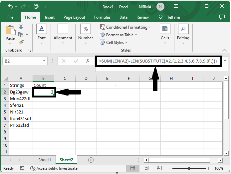Cut selection with the scissors icon

pos(21,27)
